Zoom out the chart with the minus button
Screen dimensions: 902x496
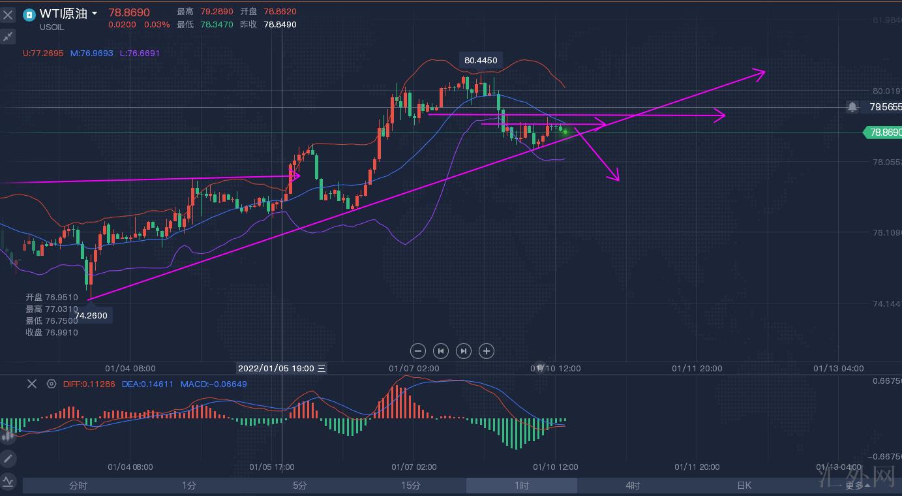(418, 351)
